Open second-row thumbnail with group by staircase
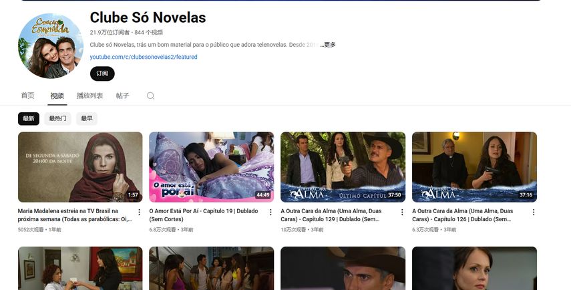This screenshot has width=571, height=290. [212, 269]
